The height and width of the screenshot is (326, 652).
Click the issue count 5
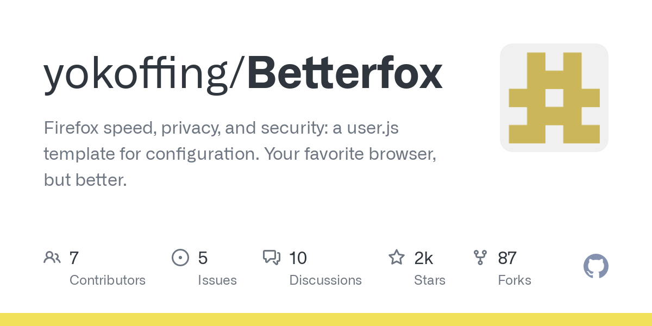pos(203,258)
